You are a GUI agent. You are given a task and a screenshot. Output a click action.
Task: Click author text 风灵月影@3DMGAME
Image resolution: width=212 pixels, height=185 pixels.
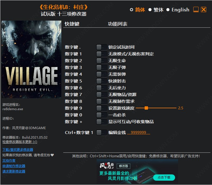pos(29,128)
